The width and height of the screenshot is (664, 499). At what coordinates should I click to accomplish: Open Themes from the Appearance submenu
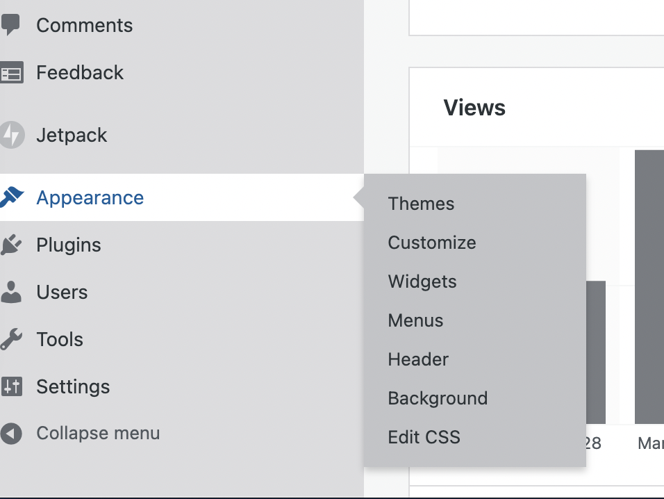(x=421, y=204)
